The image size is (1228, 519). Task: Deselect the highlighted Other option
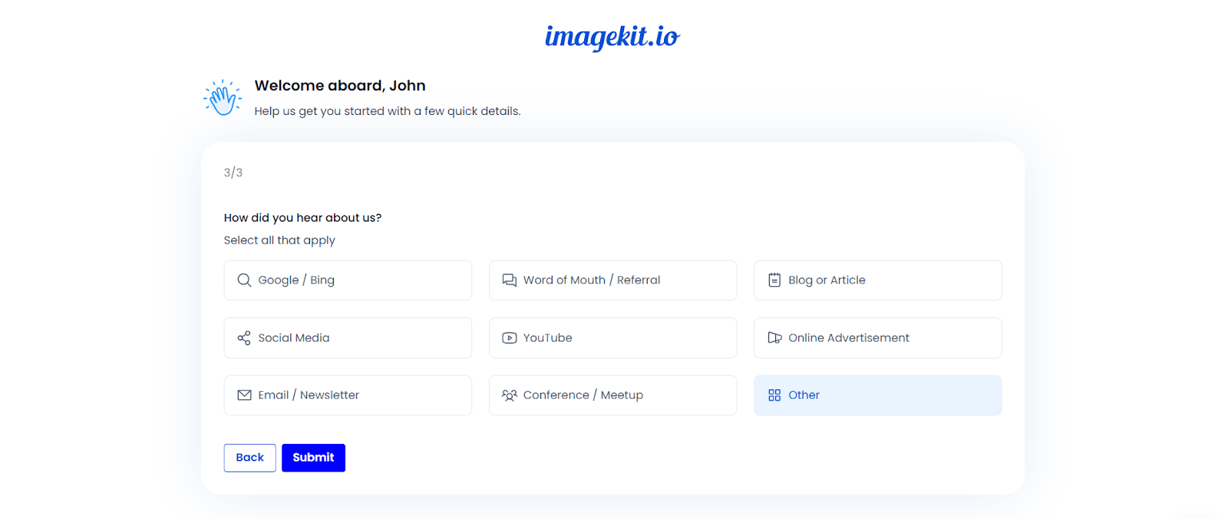point(876,396)
